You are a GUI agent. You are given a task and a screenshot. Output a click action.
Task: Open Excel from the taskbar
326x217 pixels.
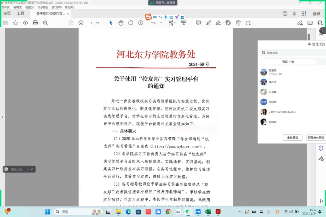point(208,212)
